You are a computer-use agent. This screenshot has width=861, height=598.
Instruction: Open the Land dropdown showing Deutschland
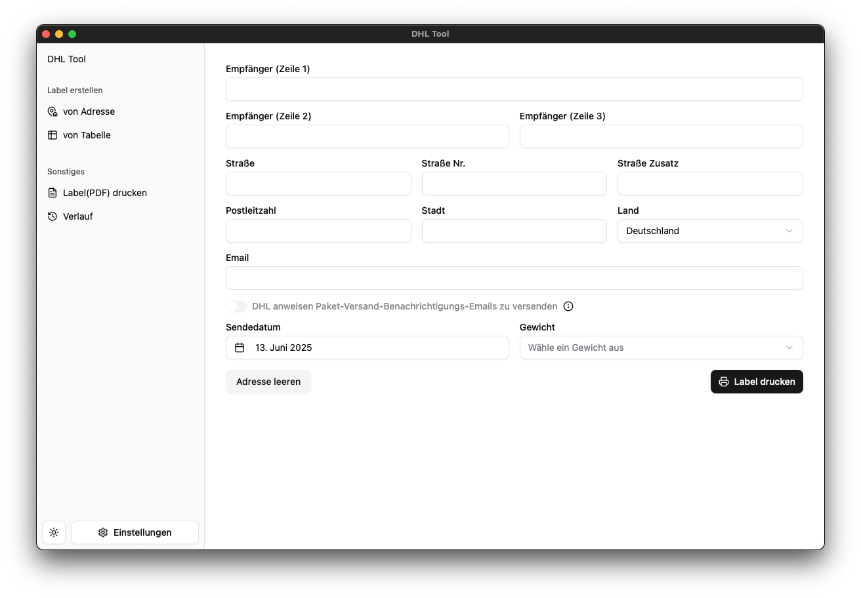click(x=710, y=231)
